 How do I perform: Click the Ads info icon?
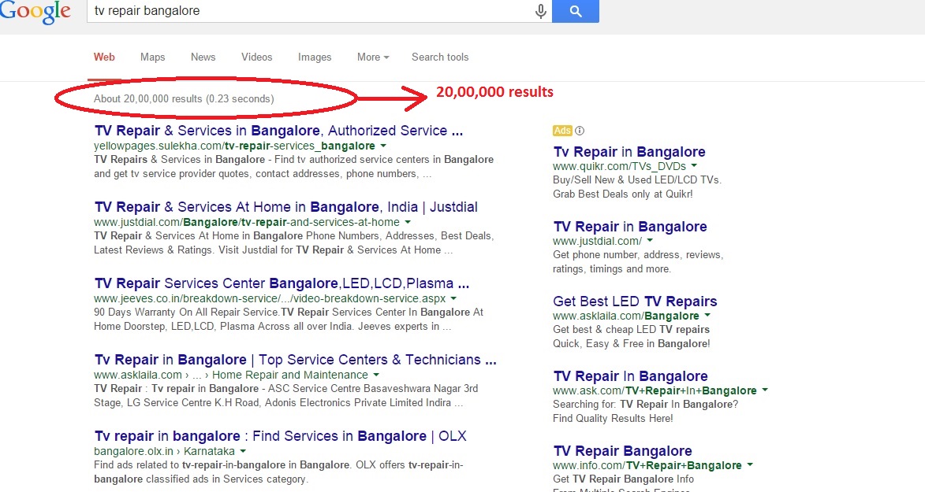pos(580,131)
